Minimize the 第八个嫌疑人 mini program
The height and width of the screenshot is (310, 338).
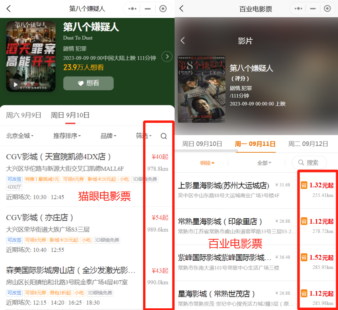pyautogui.click(x=148, y=9)
